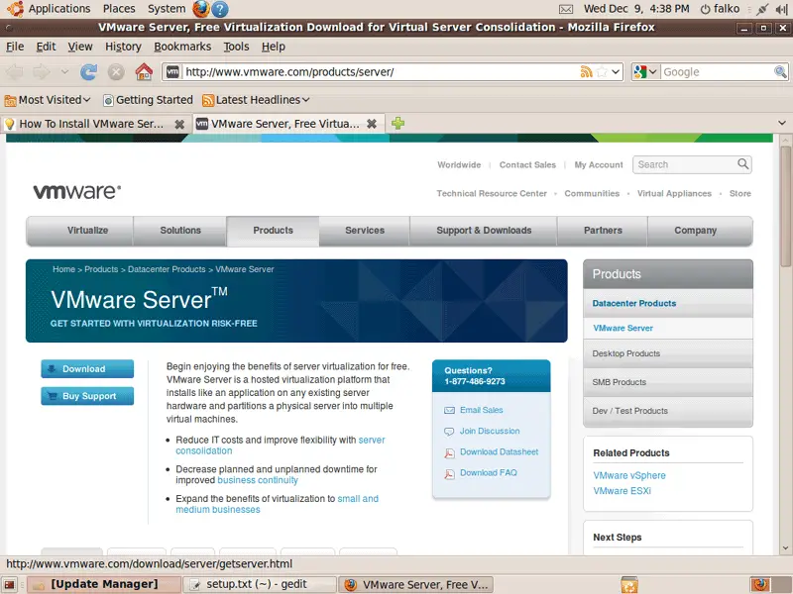Click the business continuity link
Image resolution: width=793 pixels, height=594 pixels.
coord(258,480)
